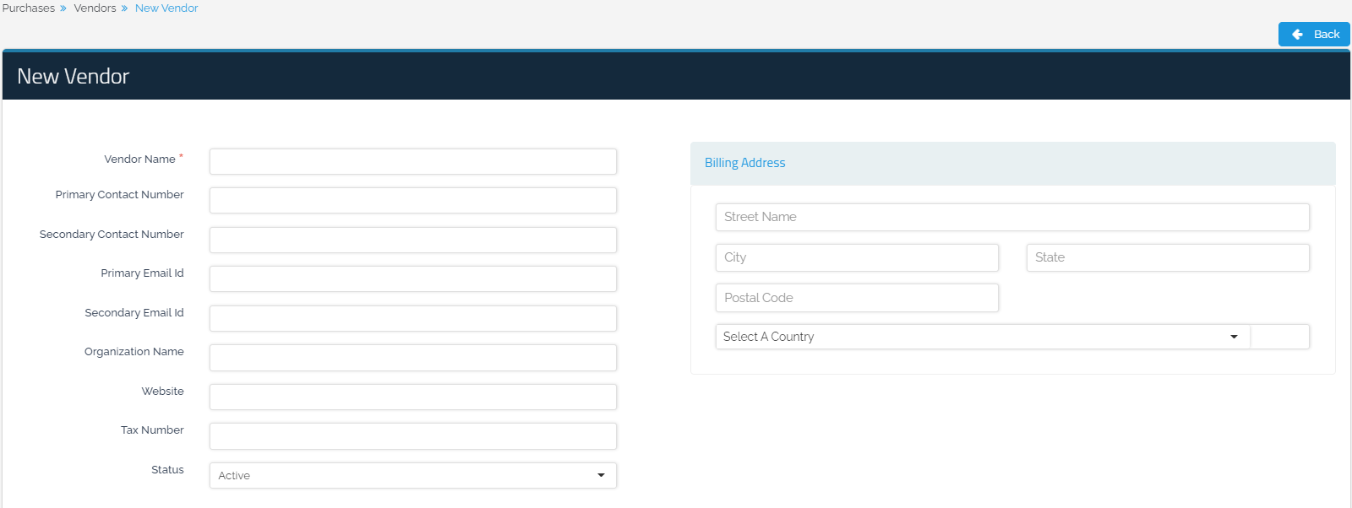Click the Organization Name input
The width and height of the screenshot is (1352, 508).
(x=412, y=358)
